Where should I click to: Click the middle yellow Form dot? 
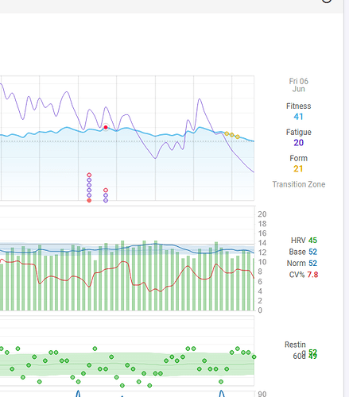tap(232, 135)
